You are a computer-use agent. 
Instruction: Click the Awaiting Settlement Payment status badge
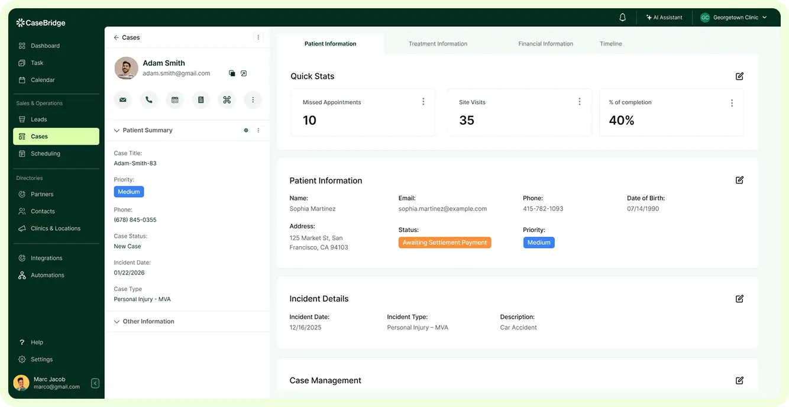coord(445,243)
